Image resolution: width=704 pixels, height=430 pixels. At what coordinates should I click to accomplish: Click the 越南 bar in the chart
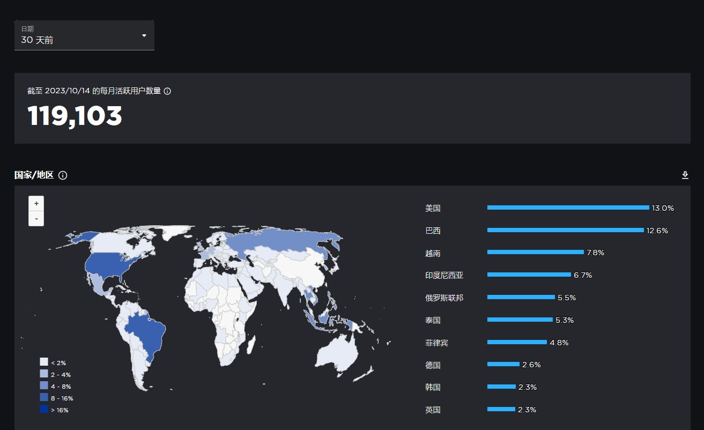536,252
